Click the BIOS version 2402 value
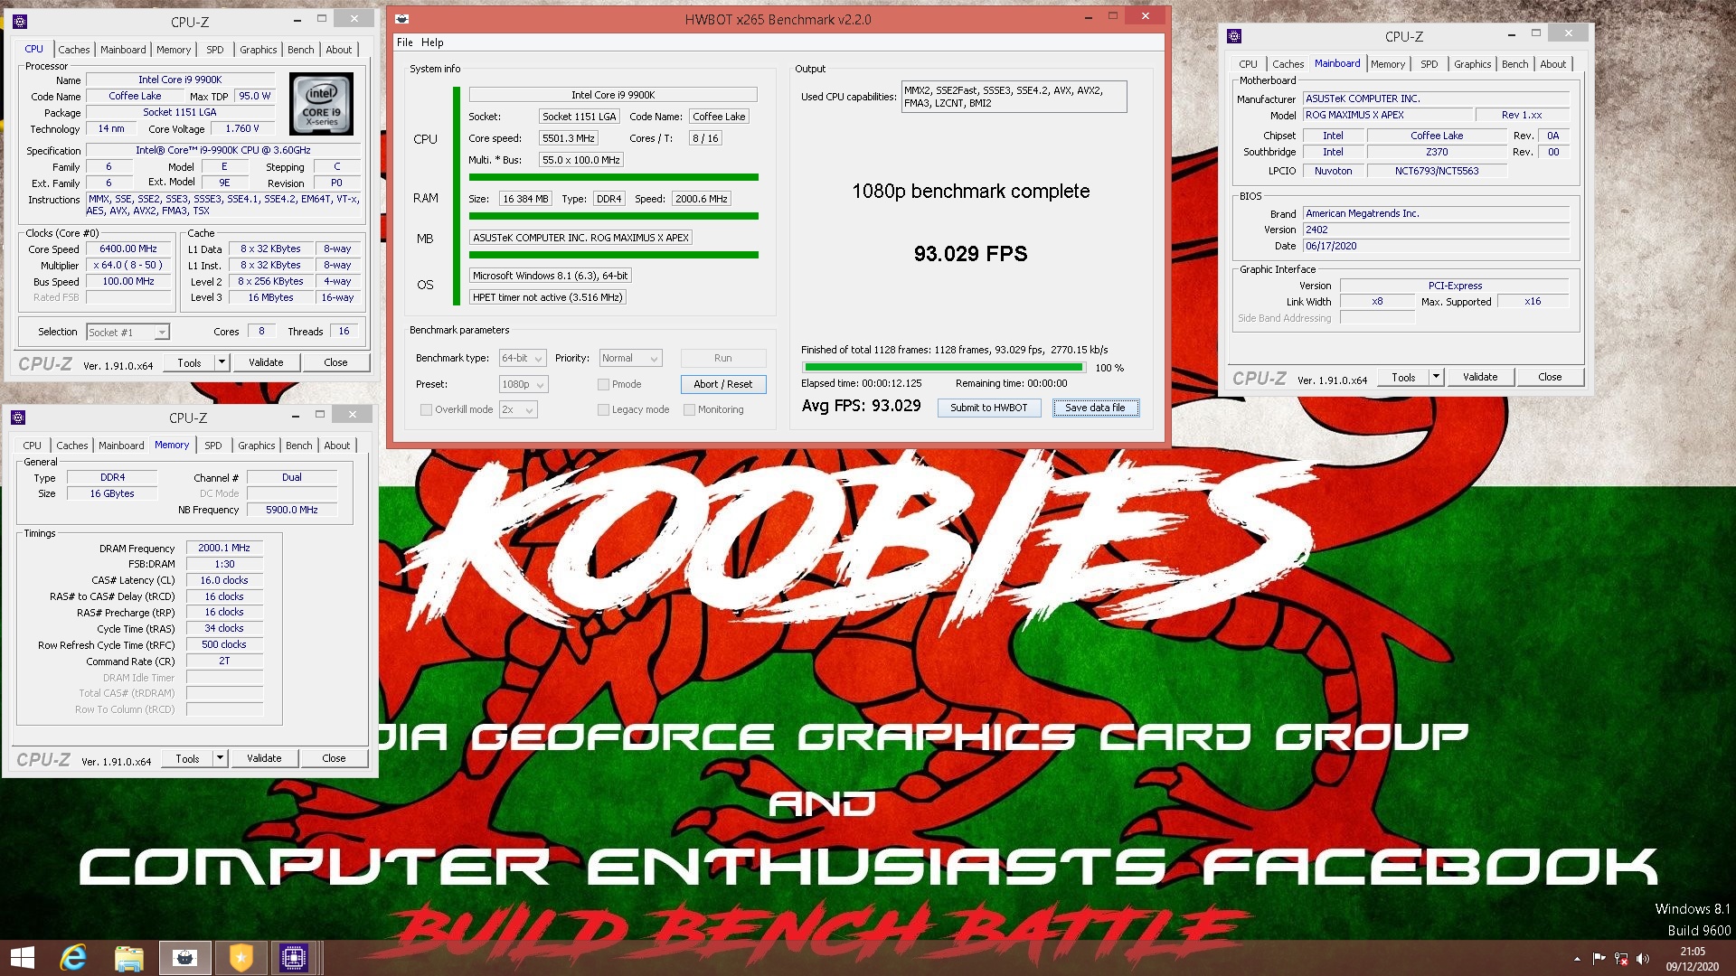1736x976 pixels. (1438, 230)
